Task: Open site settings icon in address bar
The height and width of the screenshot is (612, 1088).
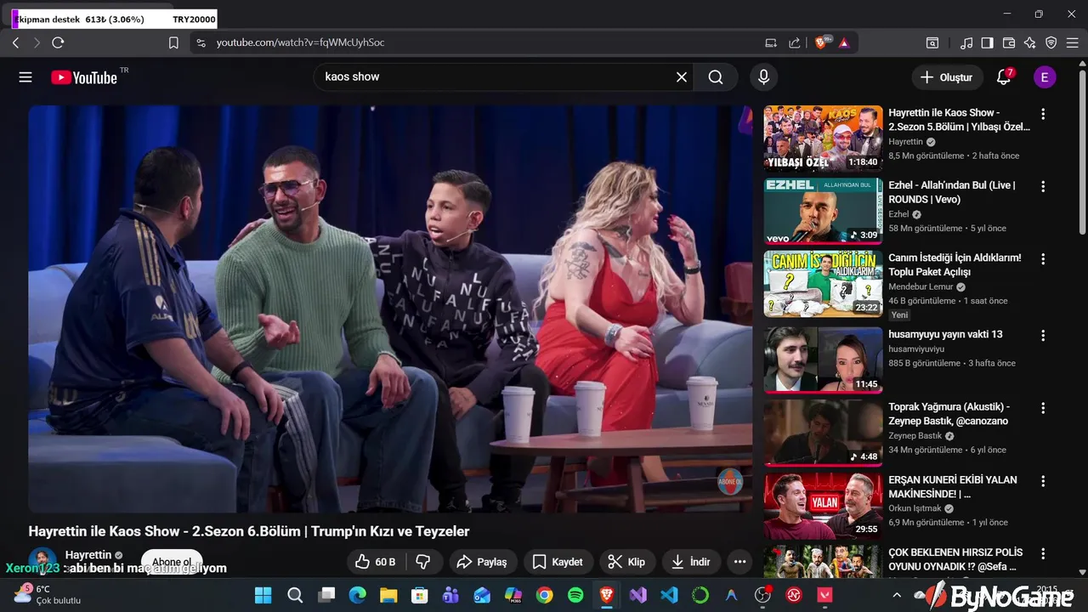Action: point(201,42)
